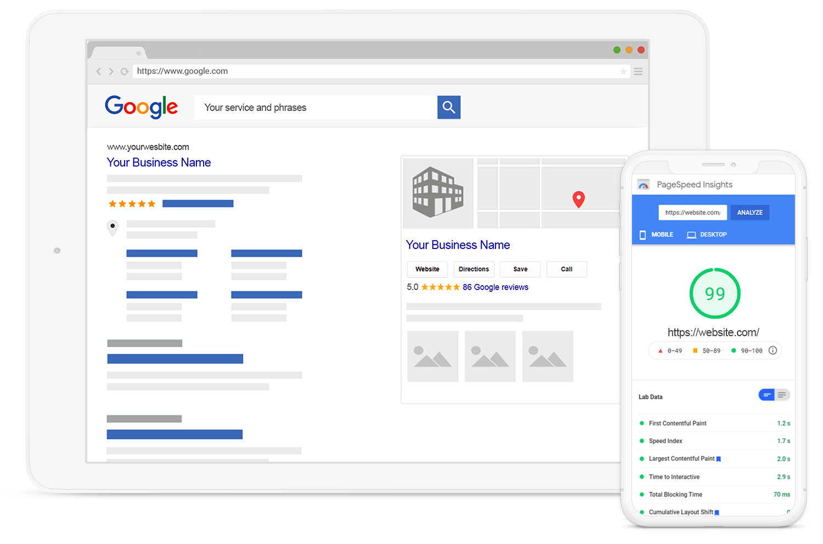Image resolution: width=823 pixels, height=544 pixels.
Task: Open the 86 Google reviews link
Action: (495, 287)
